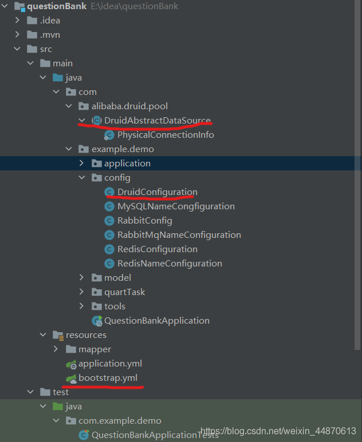Click the QuestionBankApplication Spring Boot class icon
Image resolution: width=362 pixels, height=442 pixels.
97,321
